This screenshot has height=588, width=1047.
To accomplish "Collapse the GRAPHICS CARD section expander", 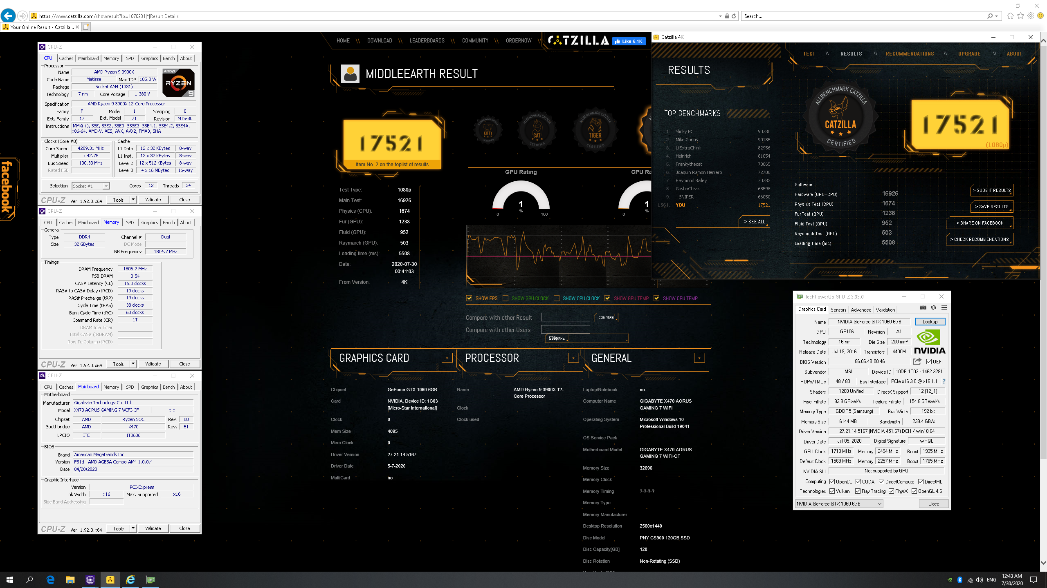I will coord(447,358).
